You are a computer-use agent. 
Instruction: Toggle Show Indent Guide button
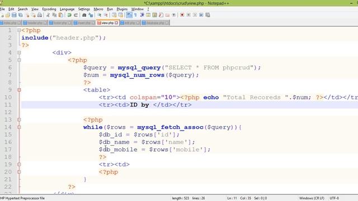[x=142, y=15]
